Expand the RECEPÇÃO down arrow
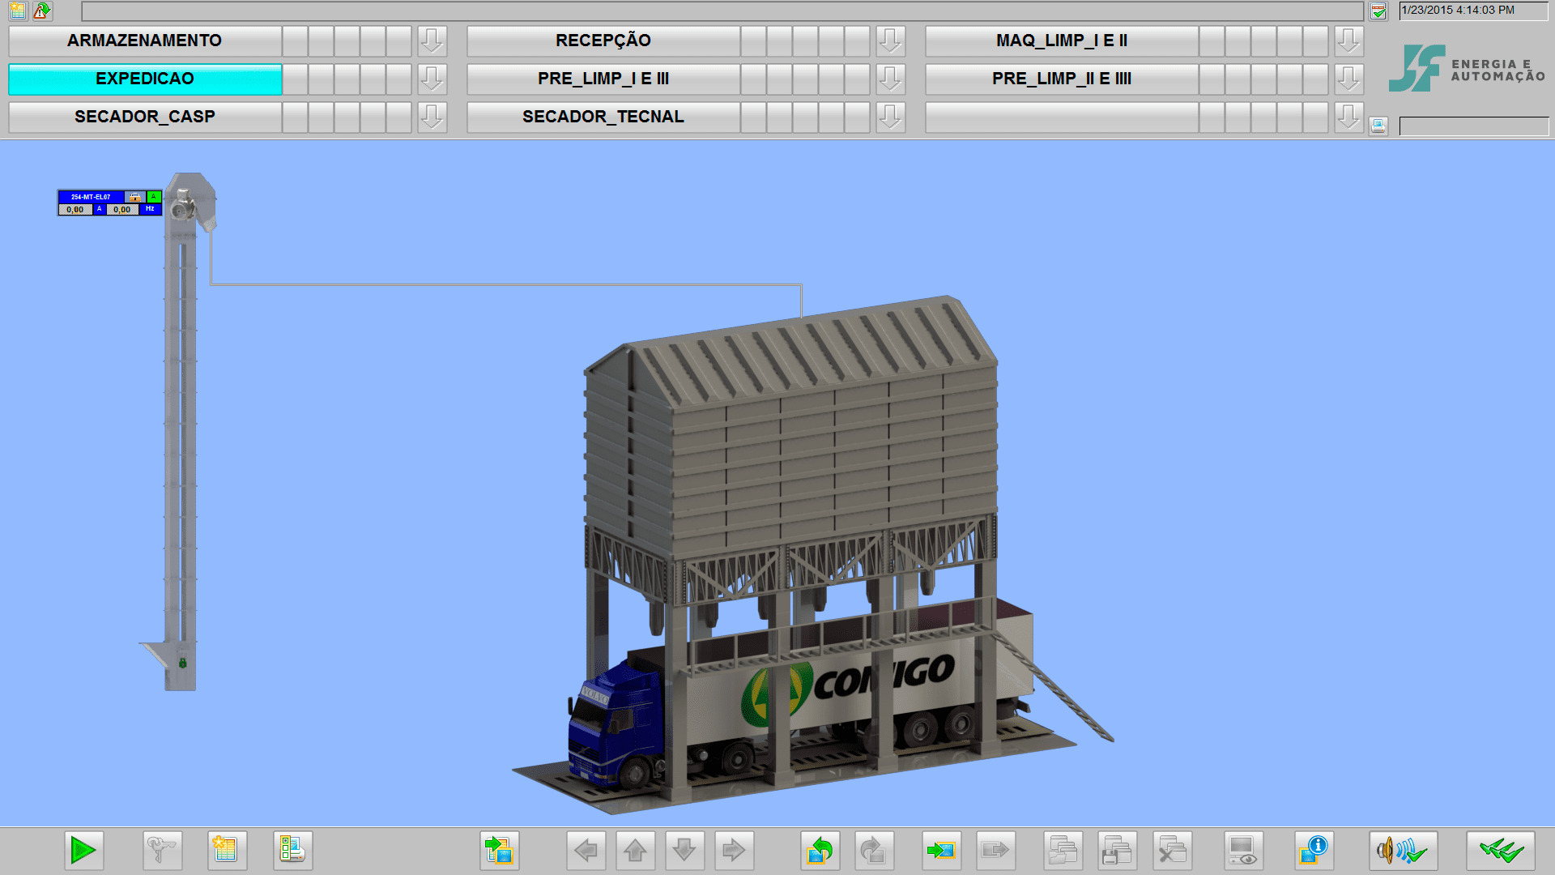This screenshot has width=1555, height=875. click(891, 41)
